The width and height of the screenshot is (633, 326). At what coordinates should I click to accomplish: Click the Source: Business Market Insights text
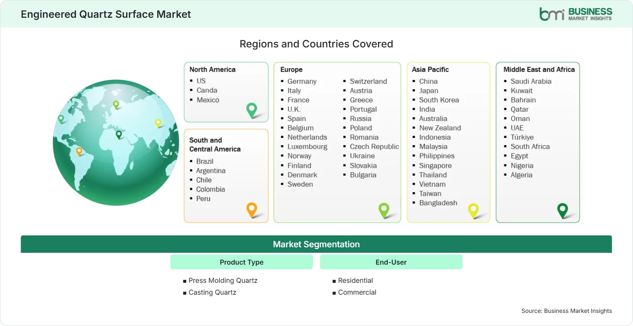click(x=567, y=311)
